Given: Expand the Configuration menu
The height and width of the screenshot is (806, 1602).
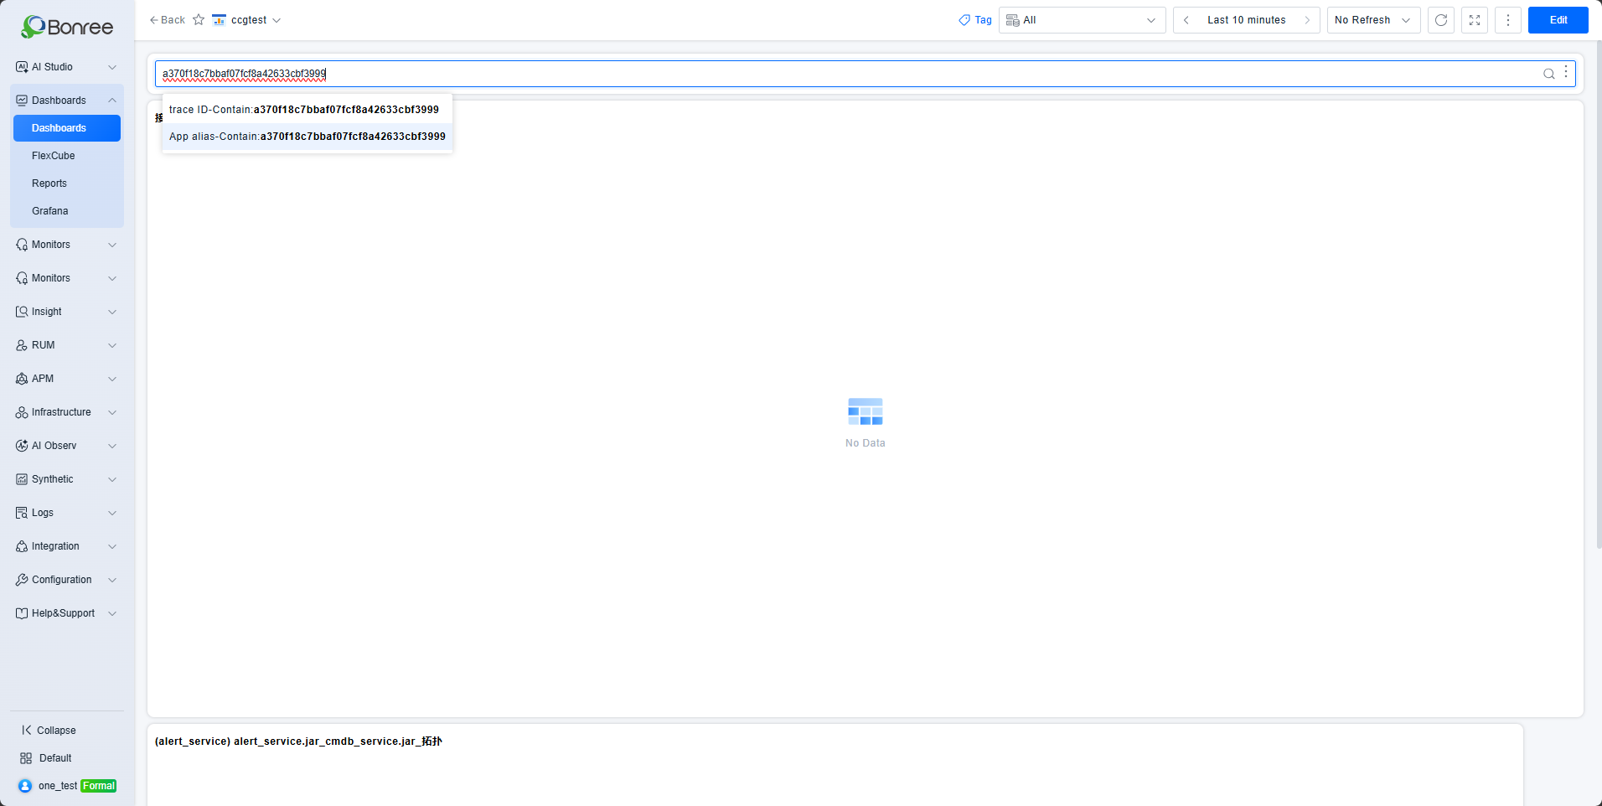Looking at the screenshot, I should coord(67,580).
